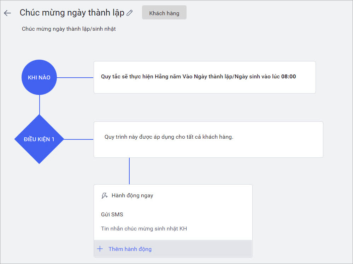Click the title Chúc mừng ngày thành lập
Screen dimensions: 353x264
(72, 13)
